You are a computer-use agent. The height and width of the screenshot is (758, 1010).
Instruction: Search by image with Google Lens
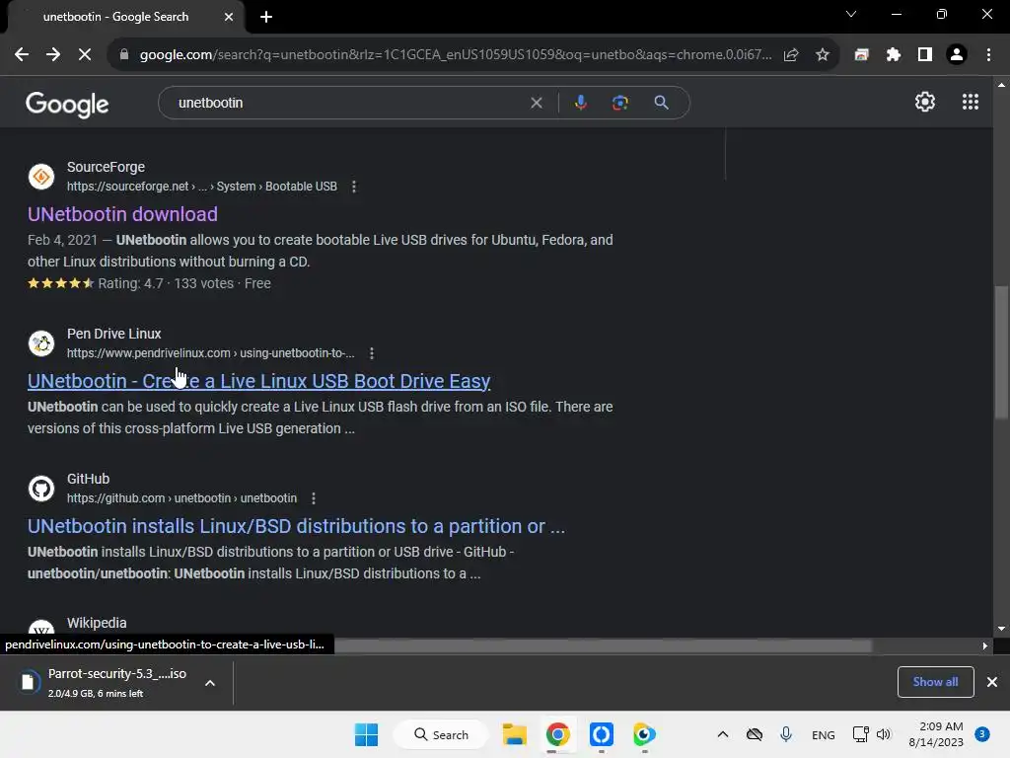click(619, 103)
